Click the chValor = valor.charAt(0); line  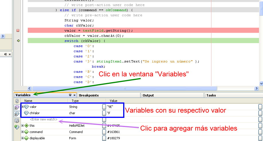click(94, 36)
